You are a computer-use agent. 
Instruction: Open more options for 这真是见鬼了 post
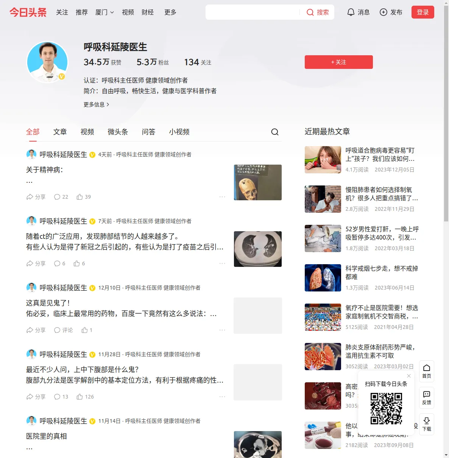(x=222, y=330)
